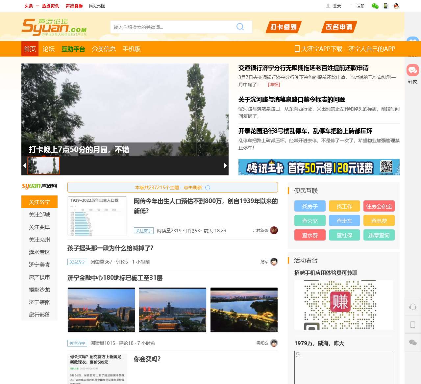This screenshot has width=421, height=384.
Task: Click the 登录 link
Action: tap(337, 6)
